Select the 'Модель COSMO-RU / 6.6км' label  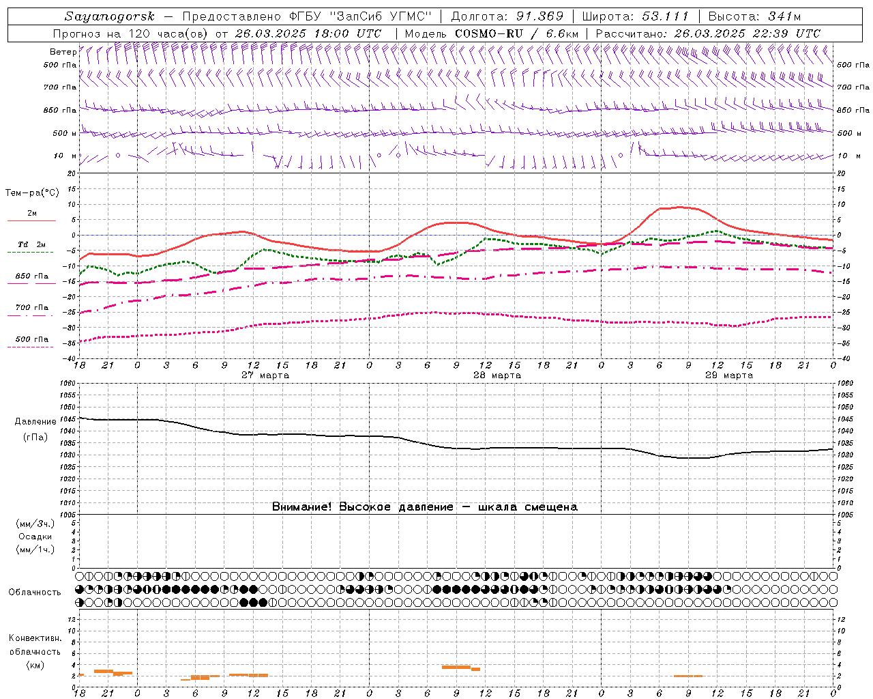492,33
